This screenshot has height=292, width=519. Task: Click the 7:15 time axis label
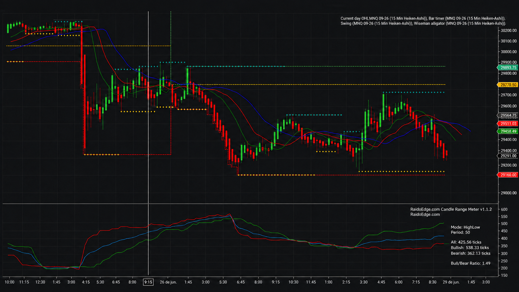click(x=416, y=282)
